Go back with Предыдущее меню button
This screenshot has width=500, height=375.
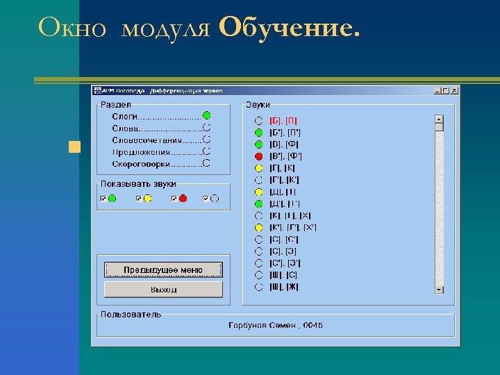[x=163, y=269]
